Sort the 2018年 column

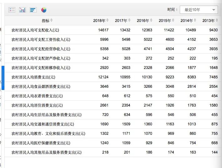pos(108,20)
